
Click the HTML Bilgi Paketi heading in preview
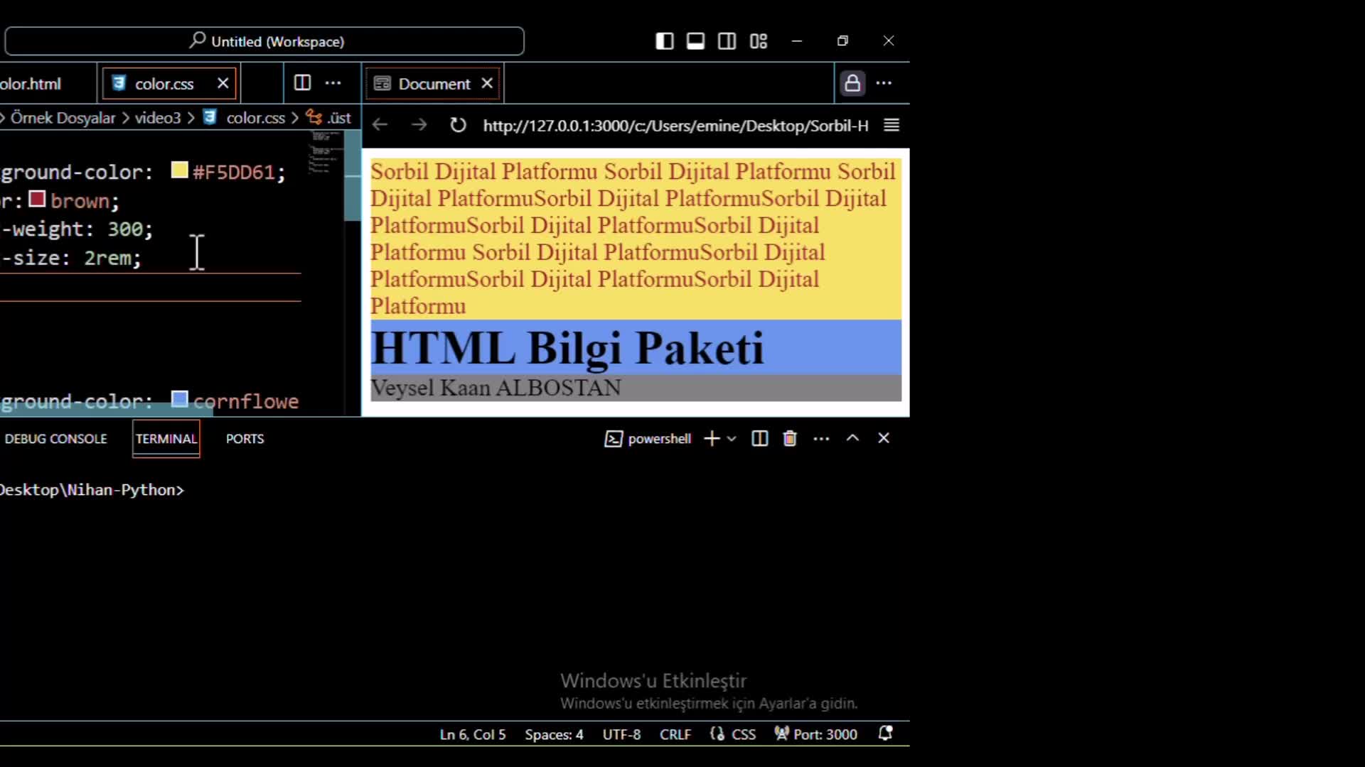pos(567,347)
